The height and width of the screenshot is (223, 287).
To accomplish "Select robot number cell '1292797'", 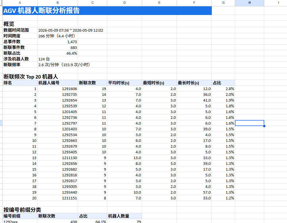I will coord(57,123).
